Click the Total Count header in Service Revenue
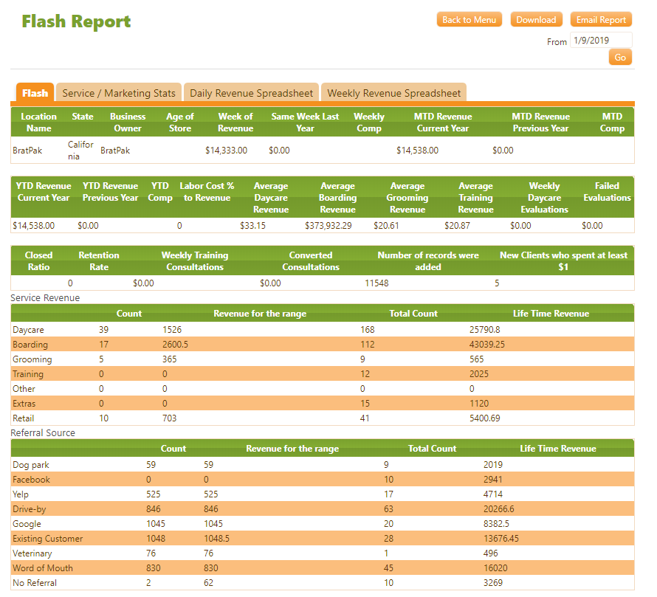Viewport: 657px width, 597px height. point(413,314)
